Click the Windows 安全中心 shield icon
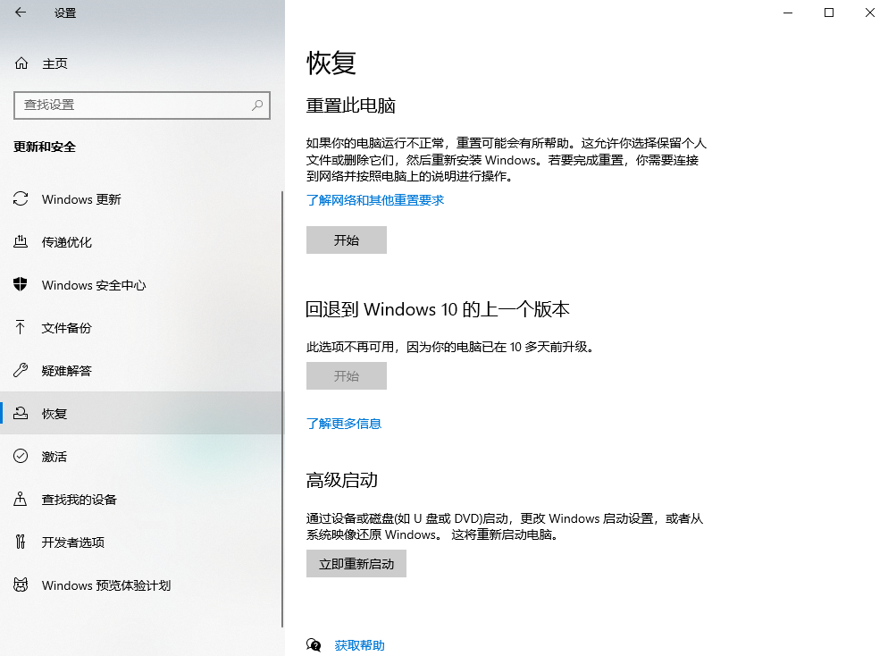This screenshot has height=656, width=888. [22, 285]
